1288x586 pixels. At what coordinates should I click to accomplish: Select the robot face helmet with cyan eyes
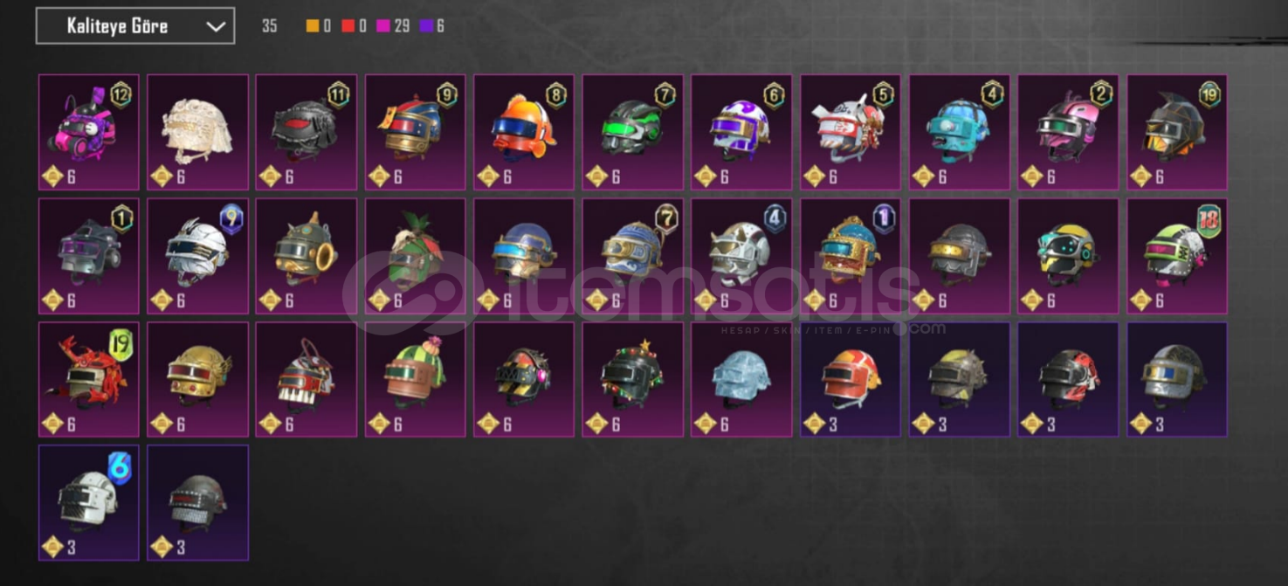point(1068,256)
